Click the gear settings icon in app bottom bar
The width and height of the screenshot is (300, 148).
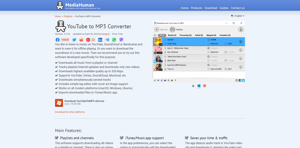pyautogui.click(x=158, y=81)
